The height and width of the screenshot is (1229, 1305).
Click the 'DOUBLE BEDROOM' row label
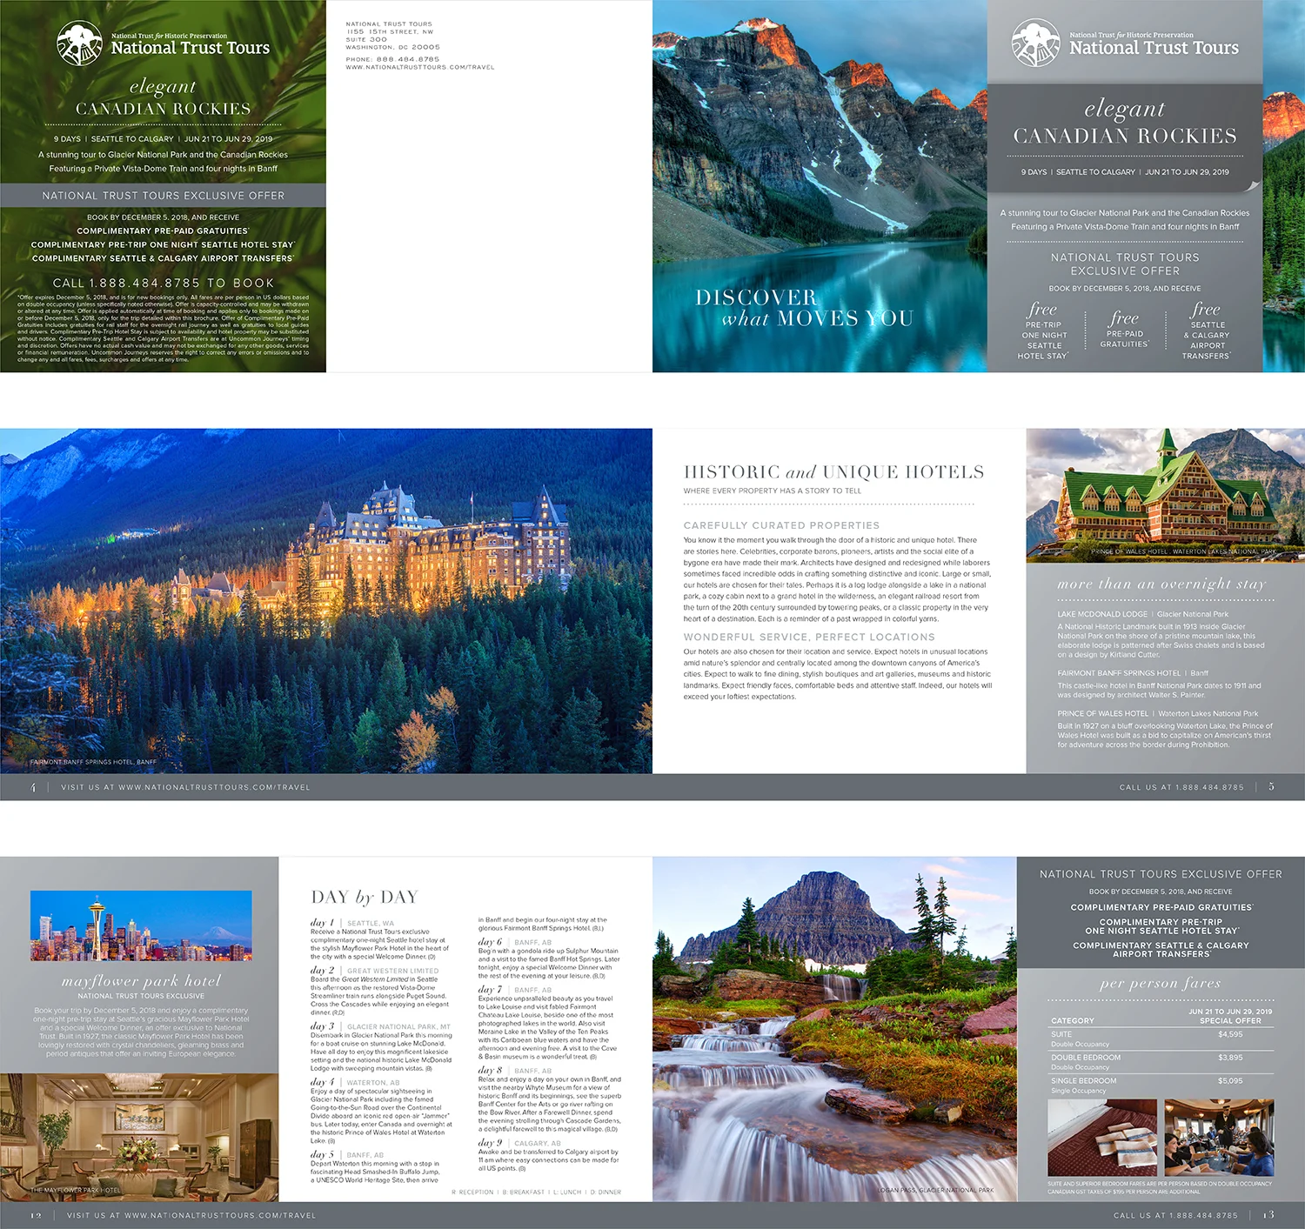[1086, 1058]
